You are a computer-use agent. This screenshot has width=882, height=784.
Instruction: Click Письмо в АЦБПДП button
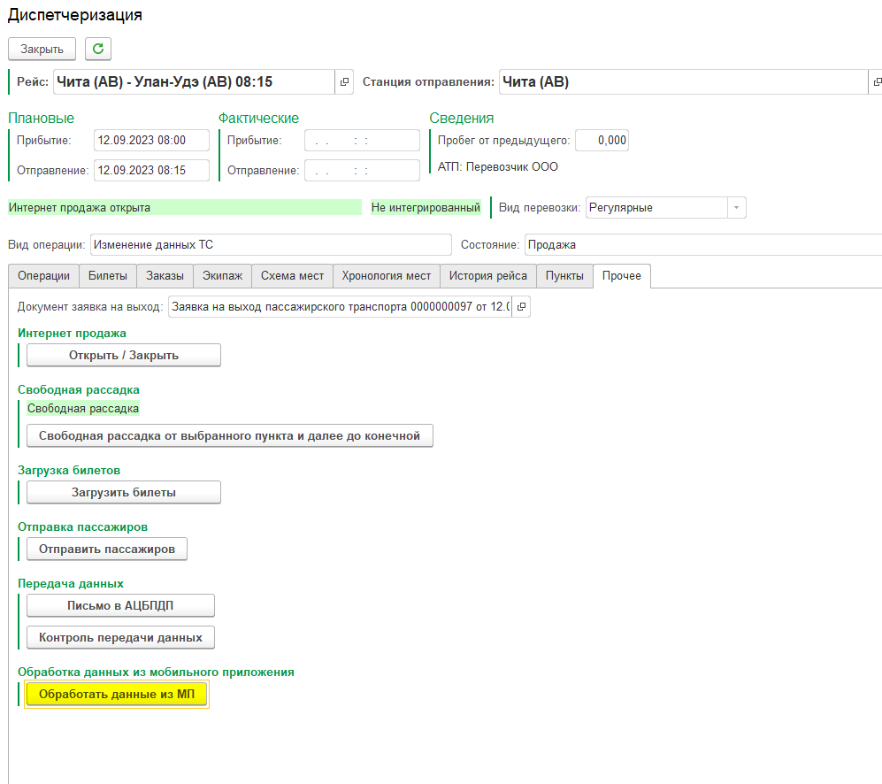[x=120, y=605]
